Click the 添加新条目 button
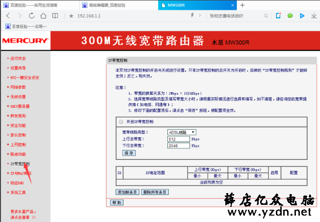 [128, 192]
